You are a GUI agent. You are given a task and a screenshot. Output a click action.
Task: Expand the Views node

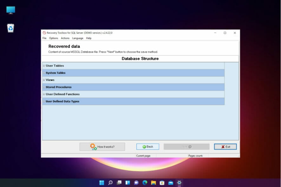(x=43, y=80)
